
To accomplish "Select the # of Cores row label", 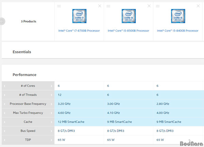I will tap(28, 86).
